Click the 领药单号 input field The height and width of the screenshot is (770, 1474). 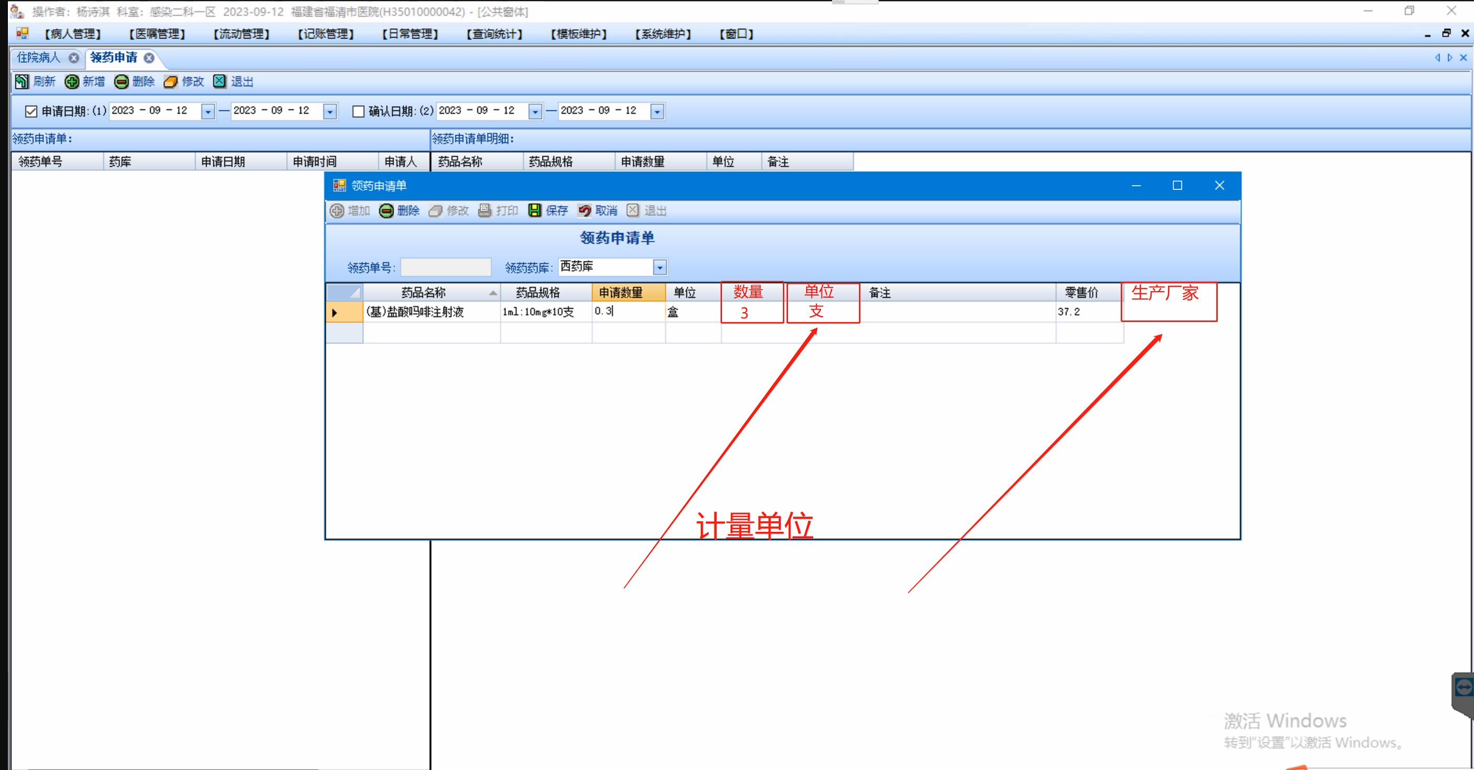(446, 268)
